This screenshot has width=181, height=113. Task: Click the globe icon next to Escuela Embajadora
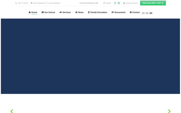tap(97, 3)
